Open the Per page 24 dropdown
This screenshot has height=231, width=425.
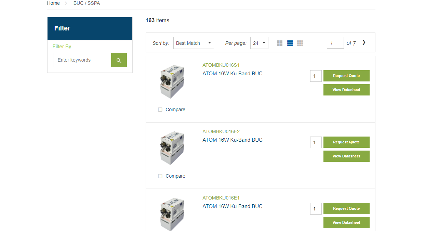tap(259, 43)
